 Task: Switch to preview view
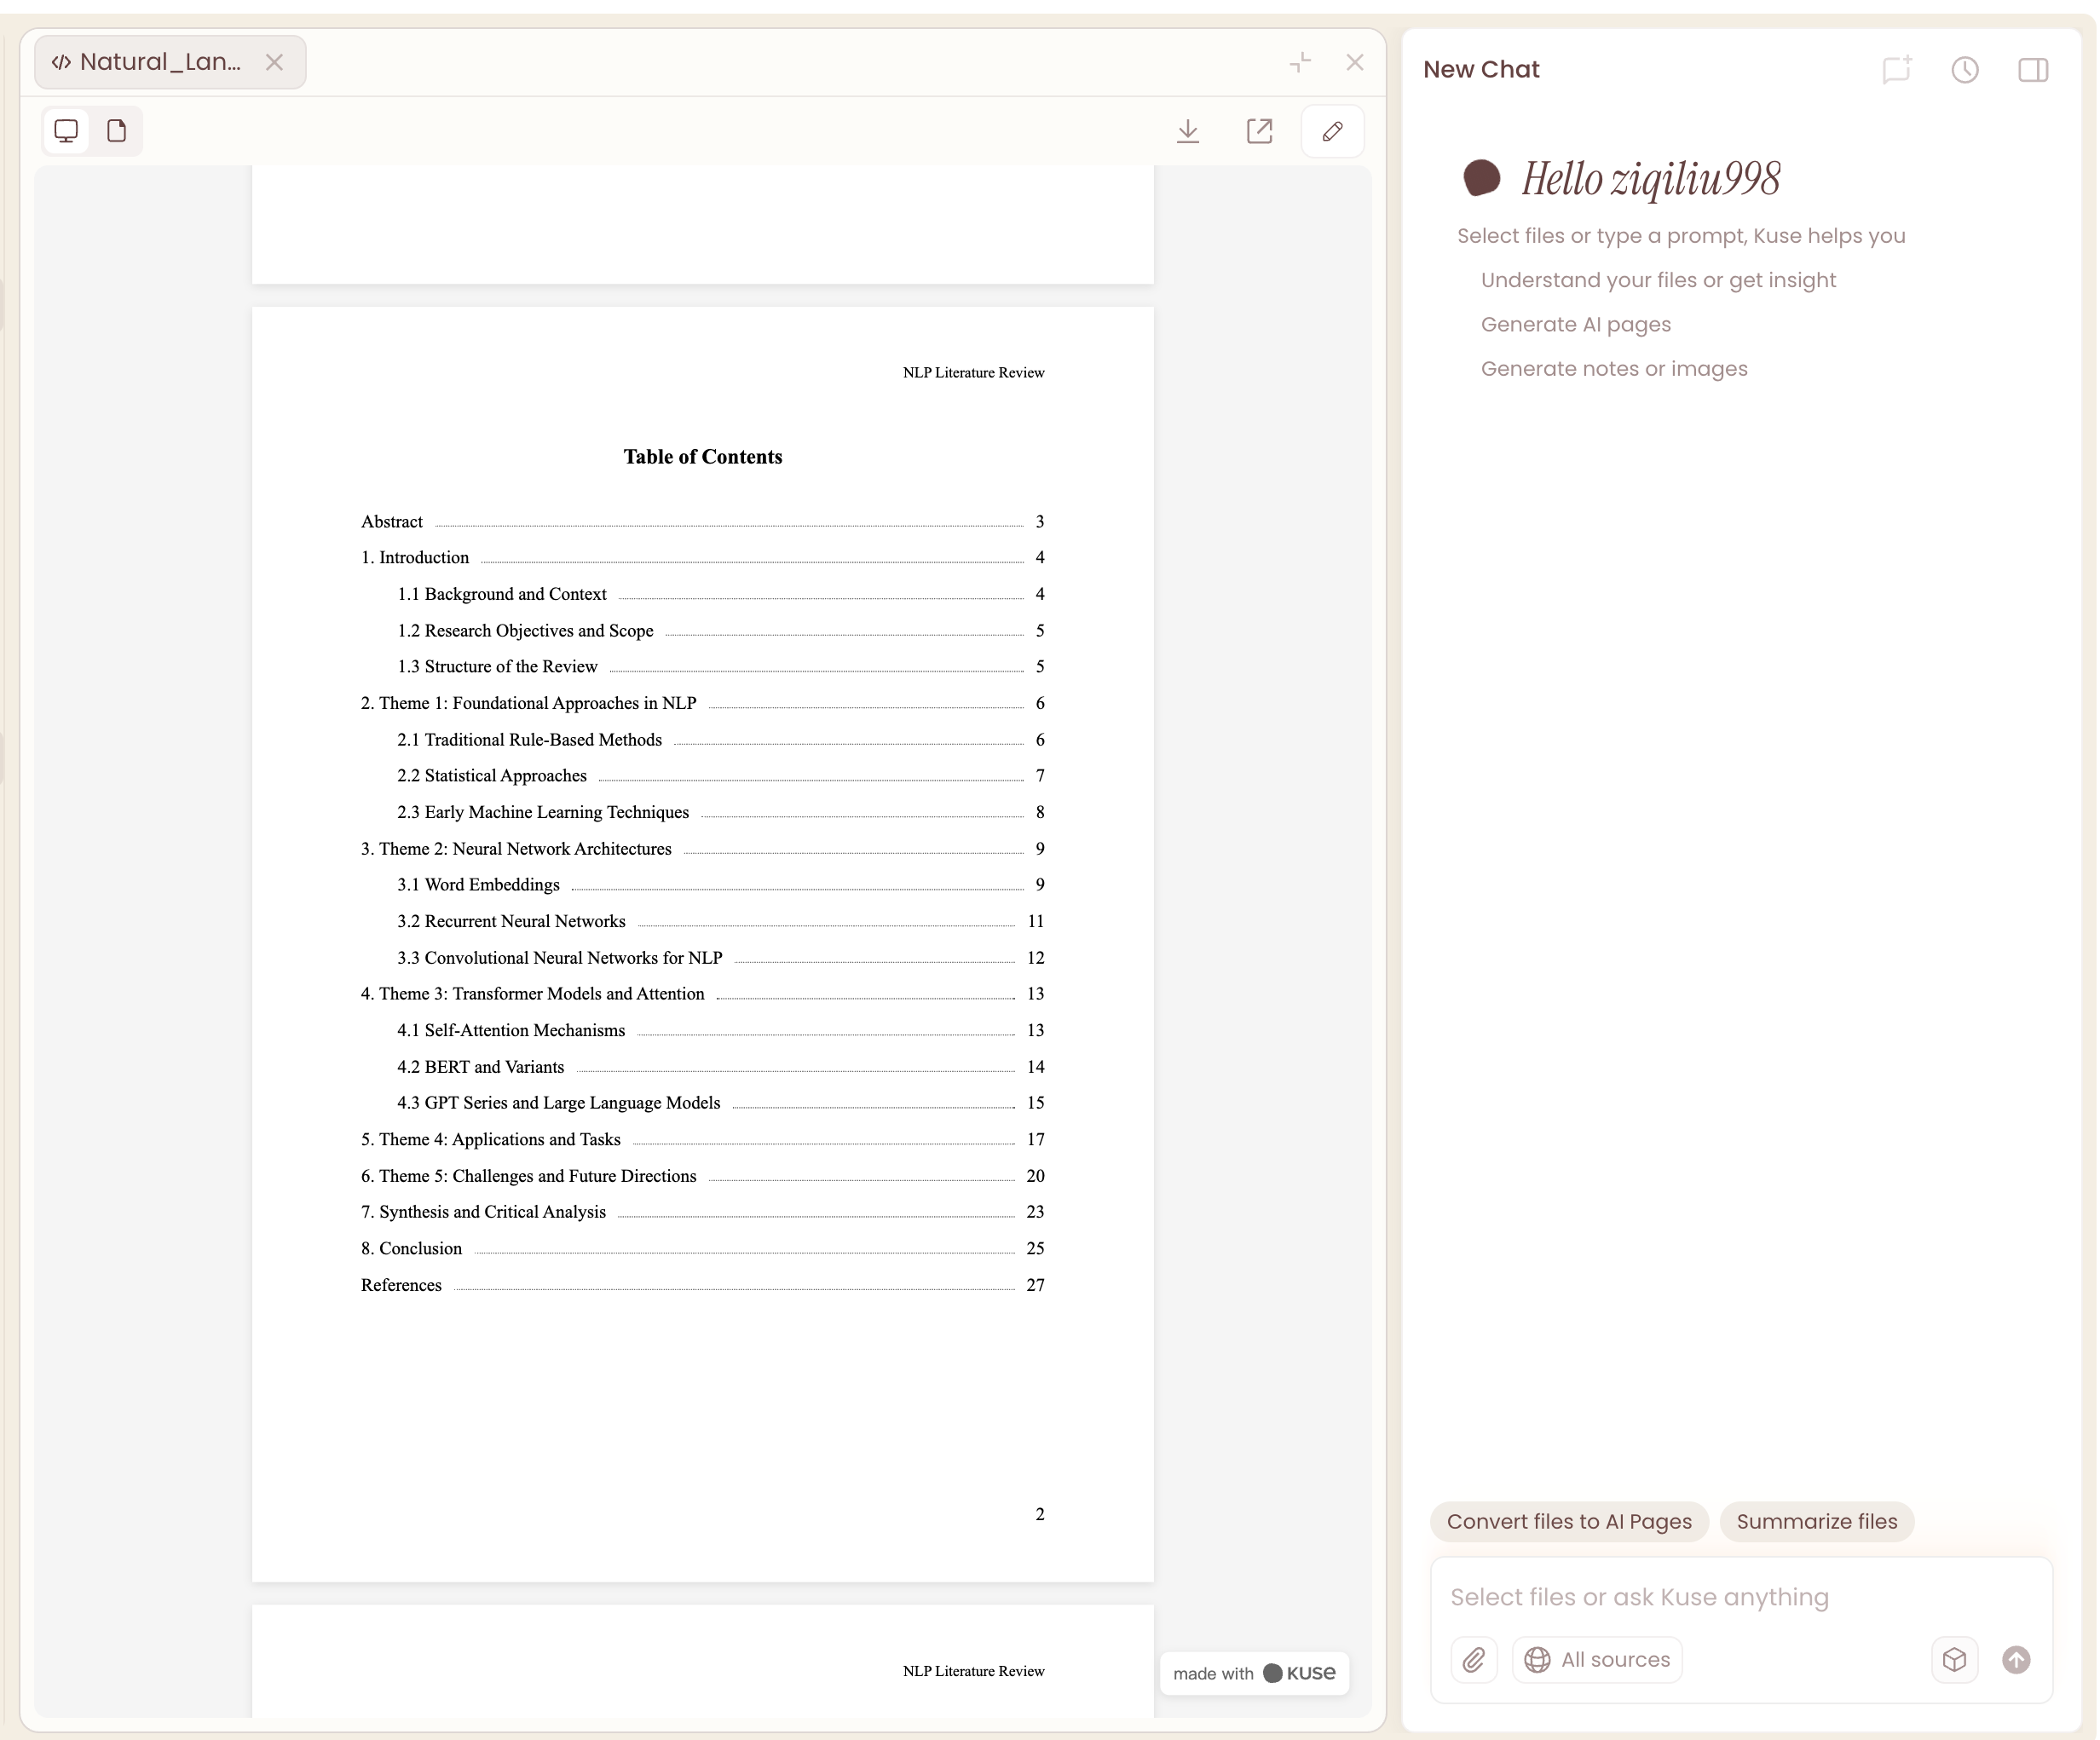coord(66,130)
